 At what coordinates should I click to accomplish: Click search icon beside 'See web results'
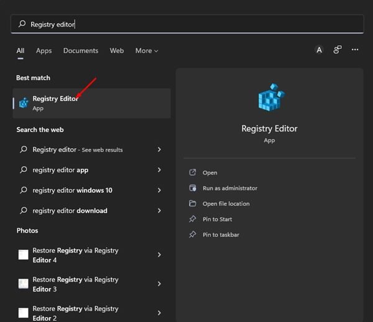tap(24, 149)
